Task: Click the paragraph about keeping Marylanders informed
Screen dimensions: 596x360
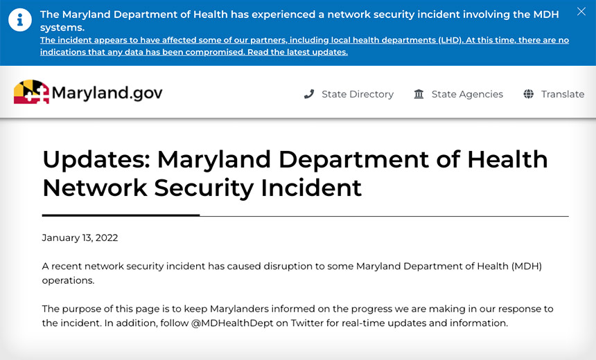Action: click(x=297, y=316)
